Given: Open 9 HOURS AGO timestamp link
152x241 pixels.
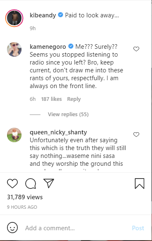Looking at the screenshot, I should click(22, 207).
